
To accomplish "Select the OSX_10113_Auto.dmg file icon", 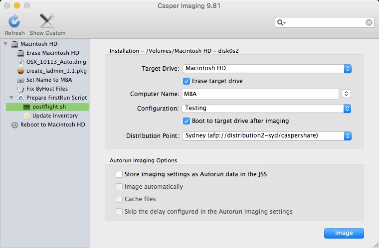I will 21,62.
